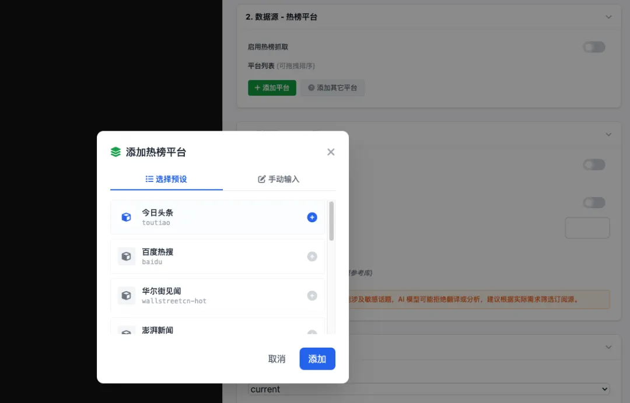Open the 手动输入 tab
Image resolution: width=630 pixels, height=403 pixels.
tap(279, 179)
